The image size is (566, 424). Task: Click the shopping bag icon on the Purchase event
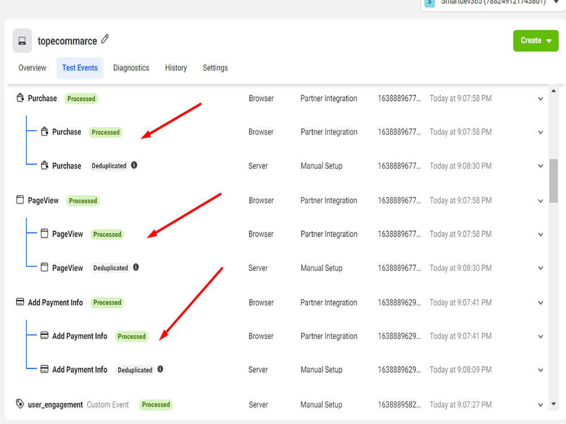20,98
